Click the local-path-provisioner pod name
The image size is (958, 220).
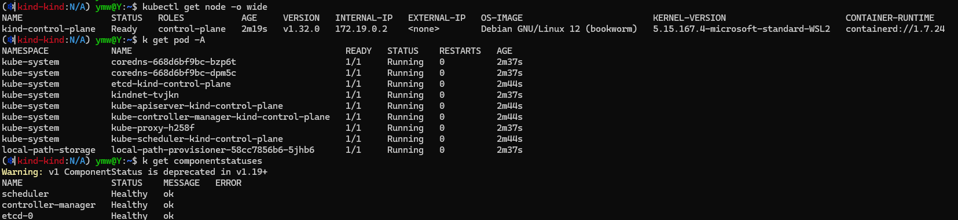[213, 150]
